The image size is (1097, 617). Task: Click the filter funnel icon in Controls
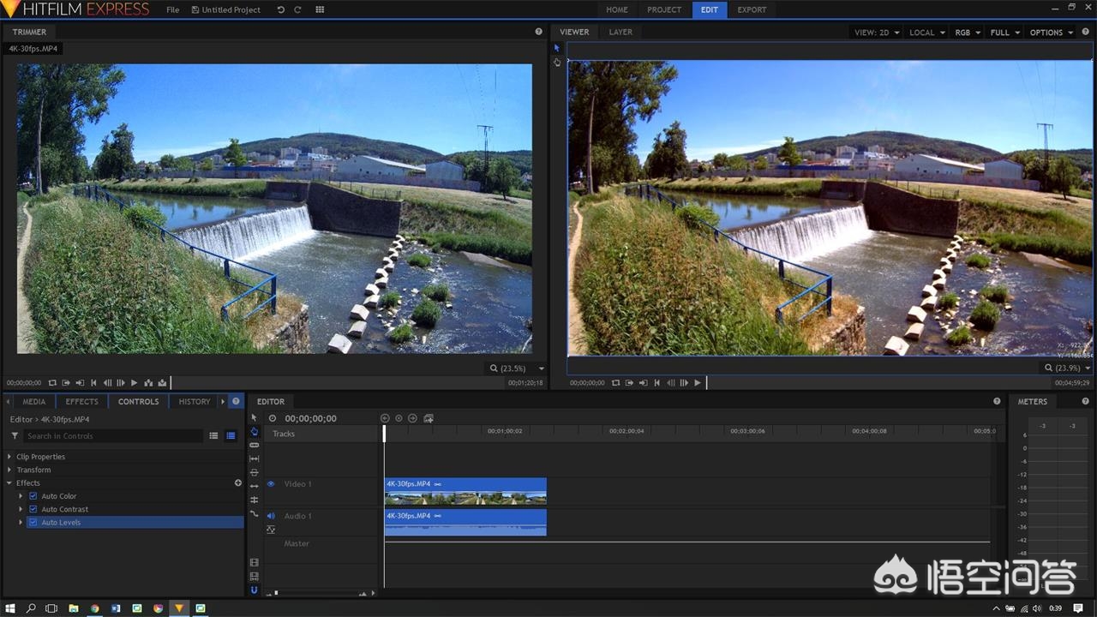click(x=15, y=435)
